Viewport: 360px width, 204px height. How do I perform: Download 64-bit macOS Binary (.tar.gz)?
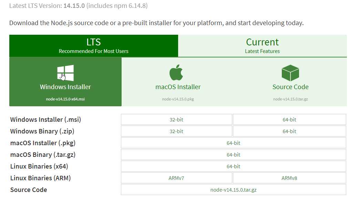click(x=234, y=154)
